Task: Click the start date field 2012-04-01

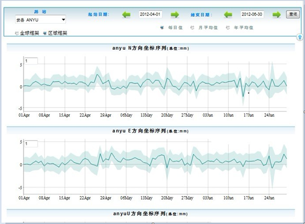Action: tap(150, 14)
